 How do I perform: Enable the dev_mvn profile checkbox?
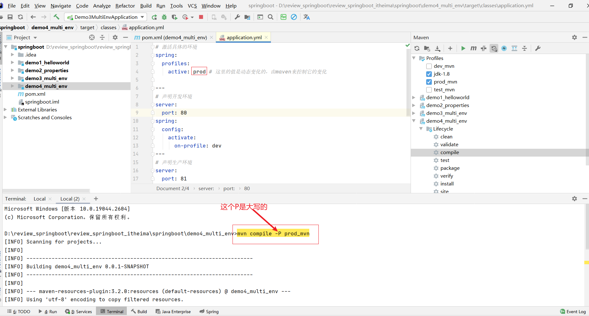tap(429, 66)
